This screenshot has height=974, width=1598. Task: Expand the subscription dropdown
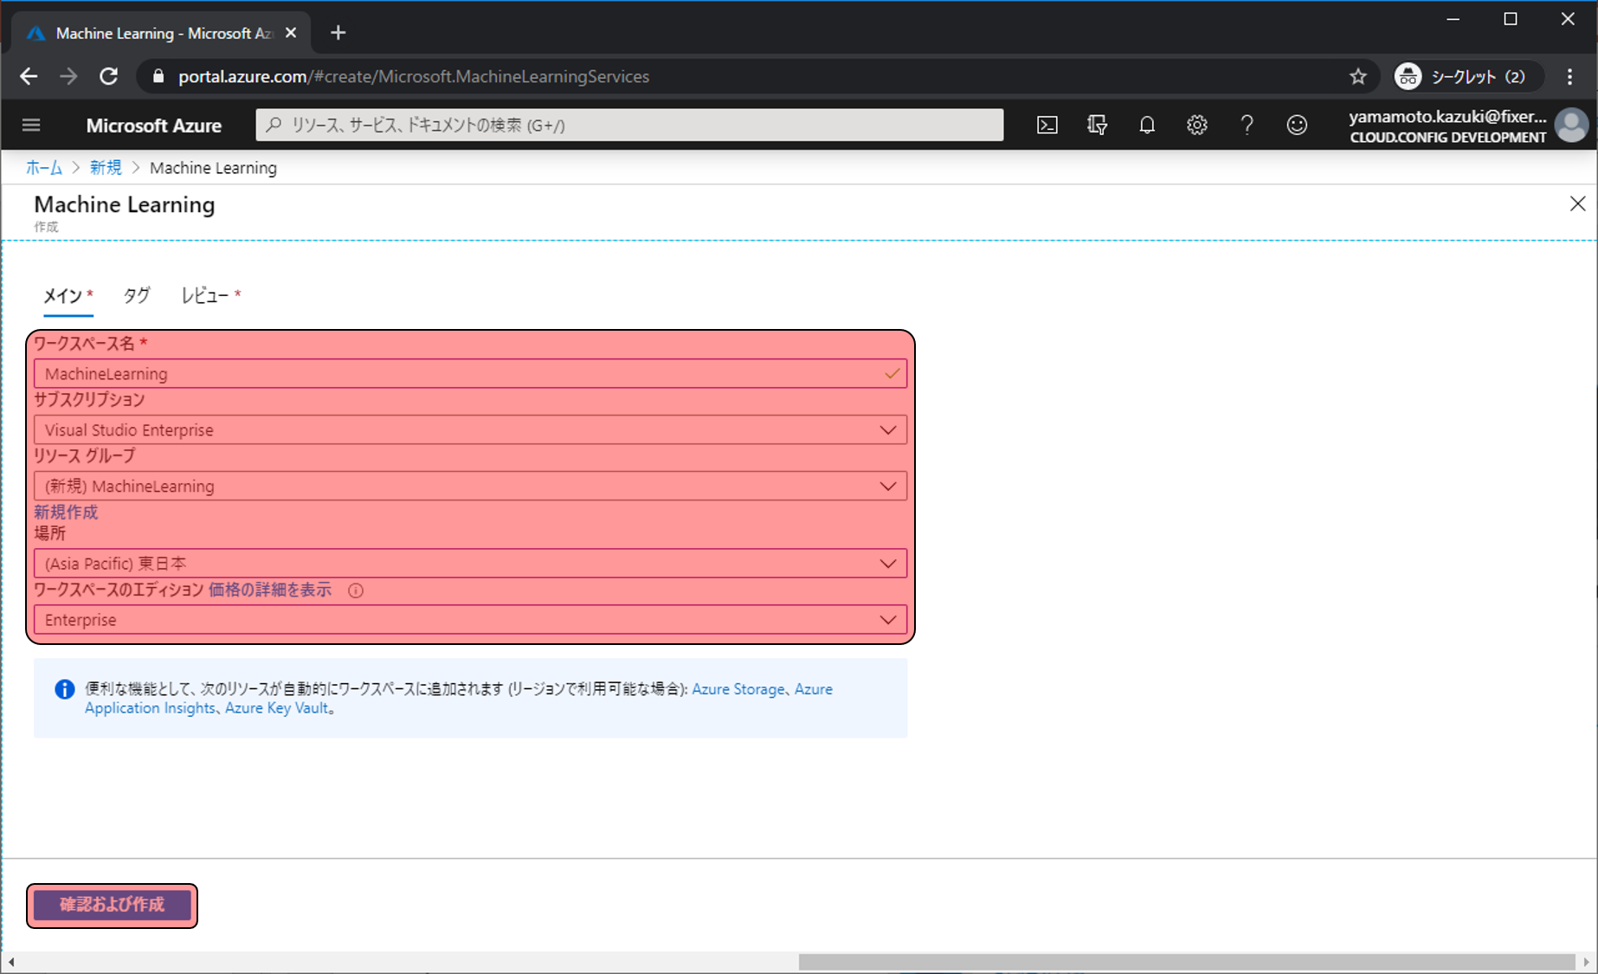[470, 430]
